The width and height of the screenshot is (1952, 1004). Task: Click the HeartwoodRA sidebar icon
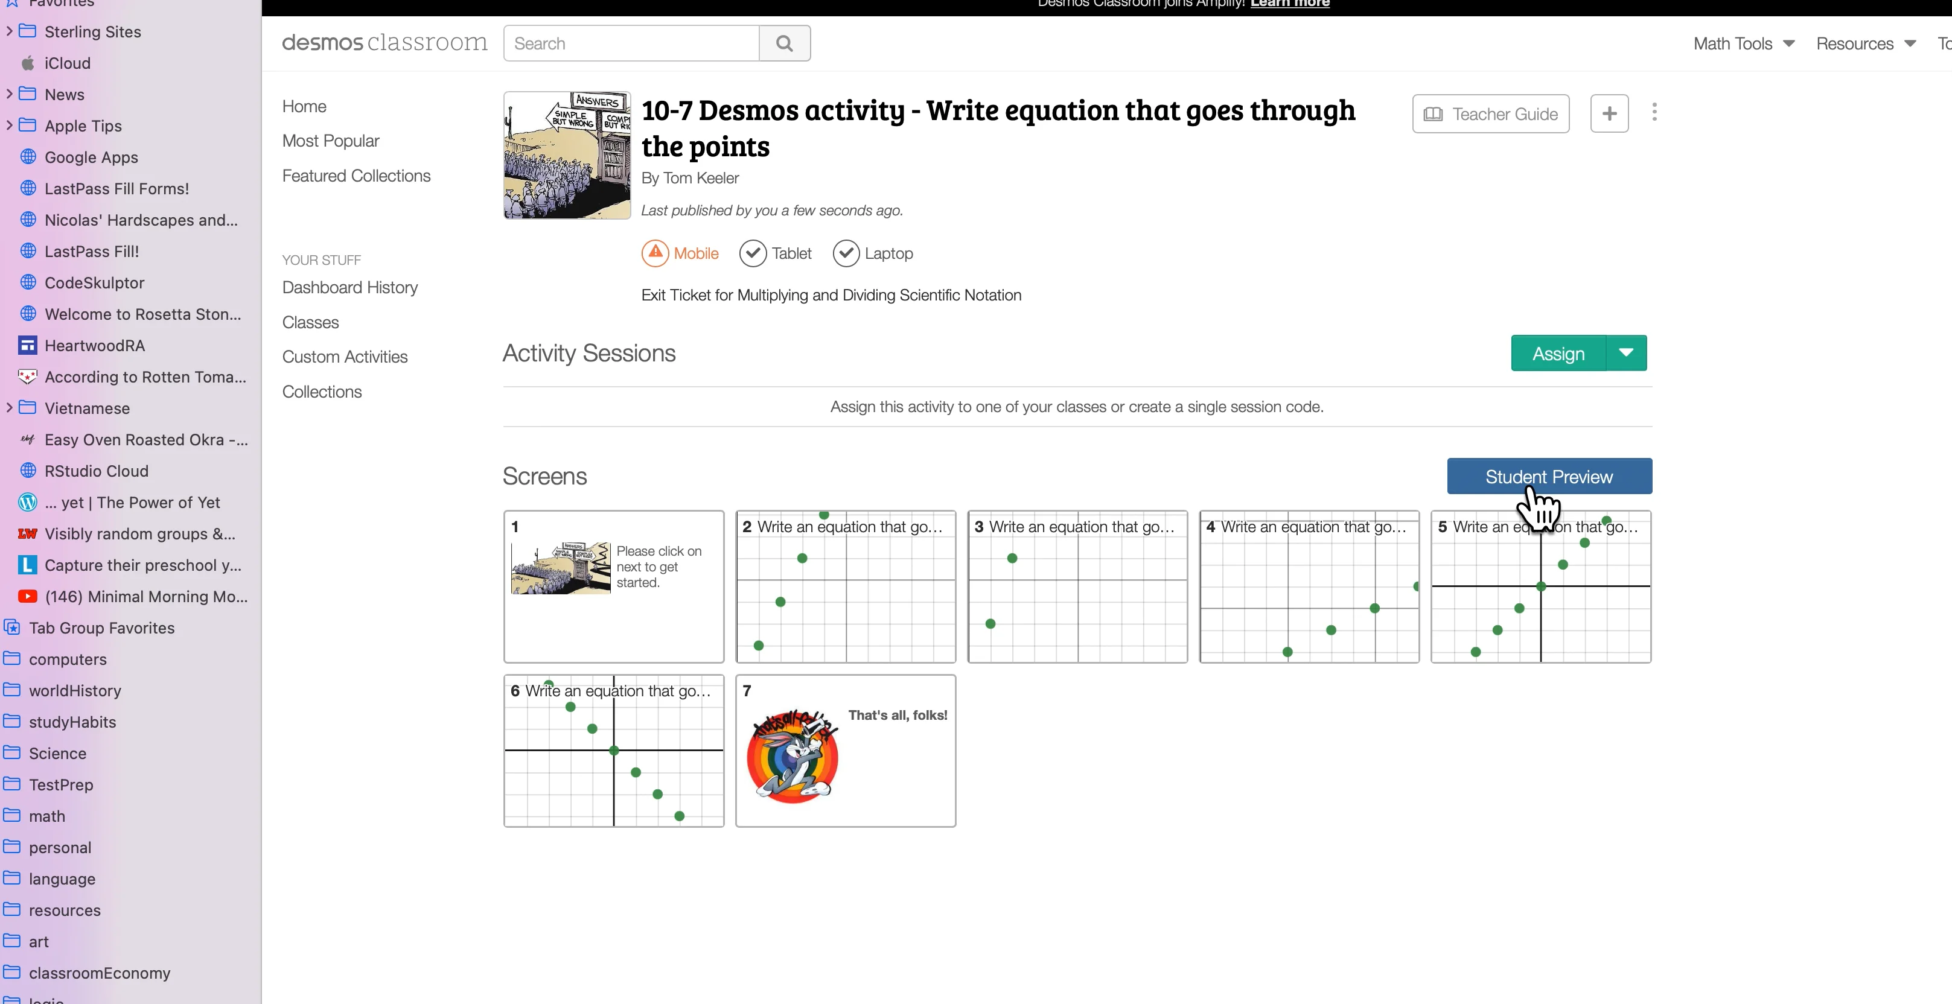(27, 345)
